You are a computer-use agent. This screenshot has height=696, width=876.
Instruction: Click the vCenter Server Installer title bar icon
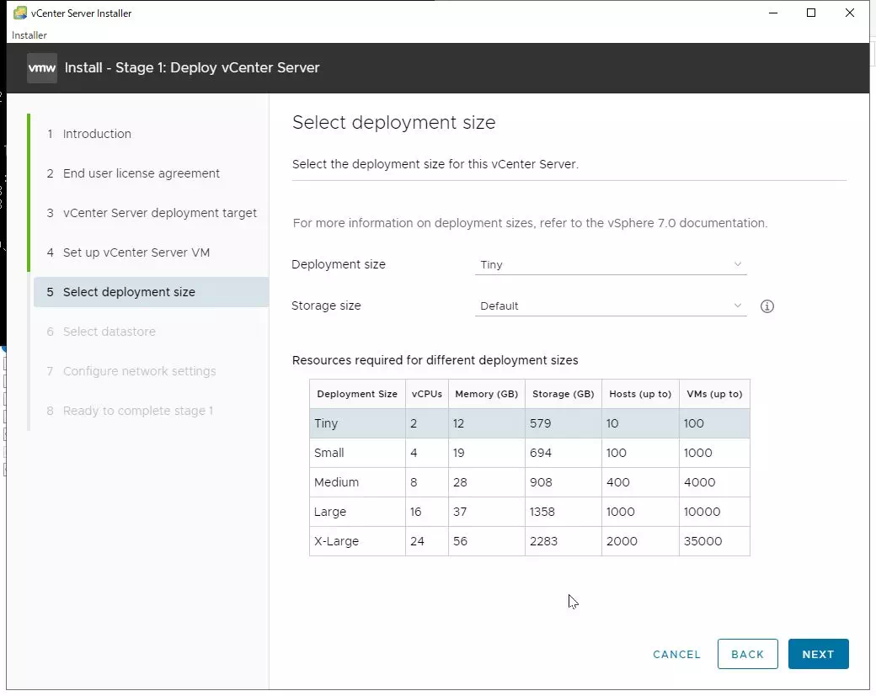point(20,13)
